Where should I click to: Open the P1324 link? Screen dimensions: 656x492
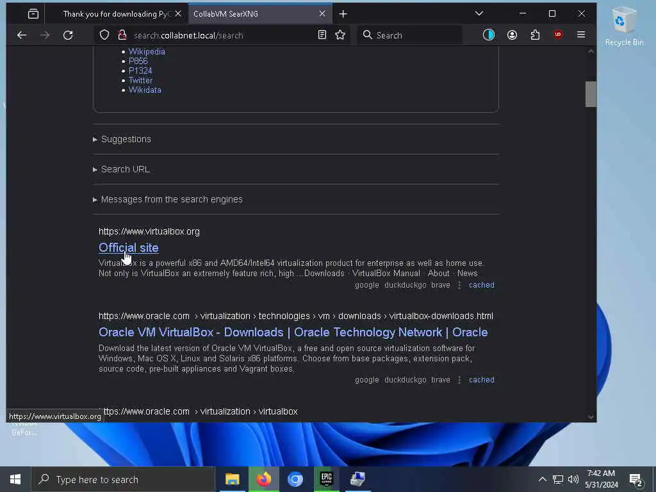[140, 70]
